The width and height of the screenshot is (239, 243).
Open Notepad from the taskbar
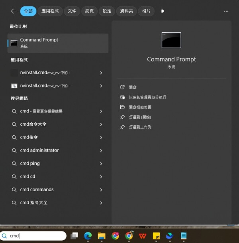point(184,236)
